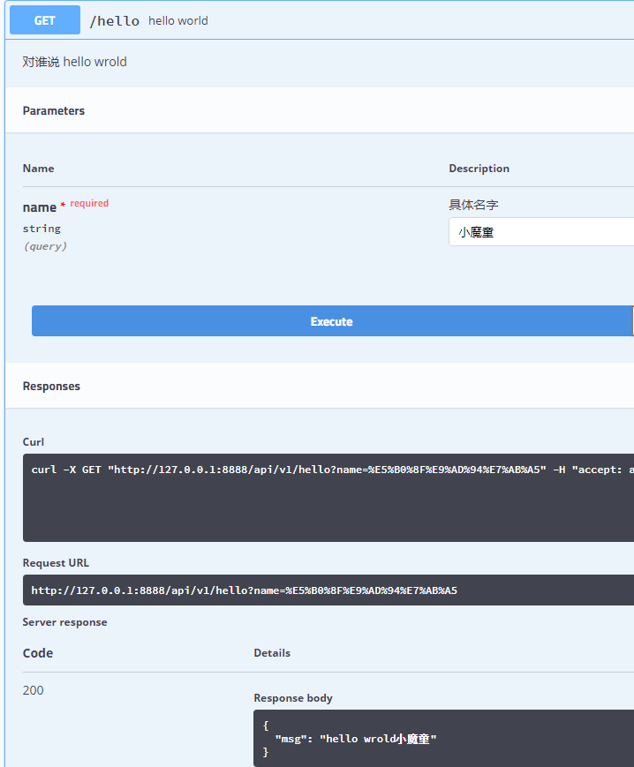This screenshot has height=767, width=634.
Task: Click the 200 status code
Action: (x=33, y=690)
